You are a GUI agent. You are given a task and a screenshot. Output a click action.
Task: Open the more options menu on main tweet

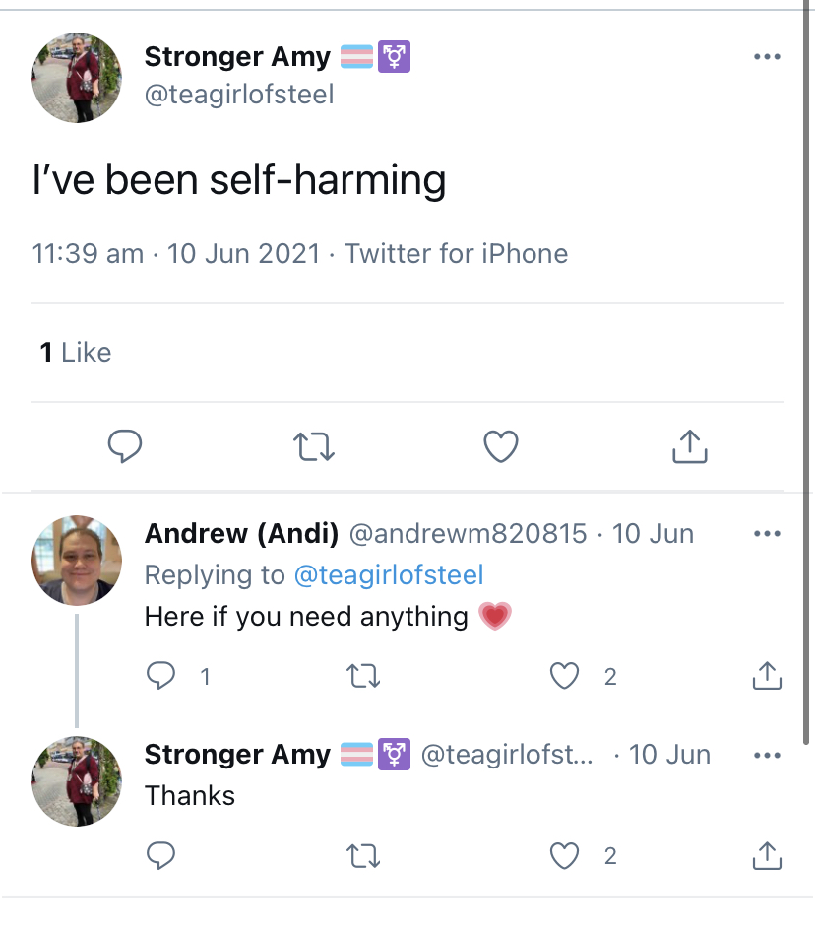[x=767, y=56]
